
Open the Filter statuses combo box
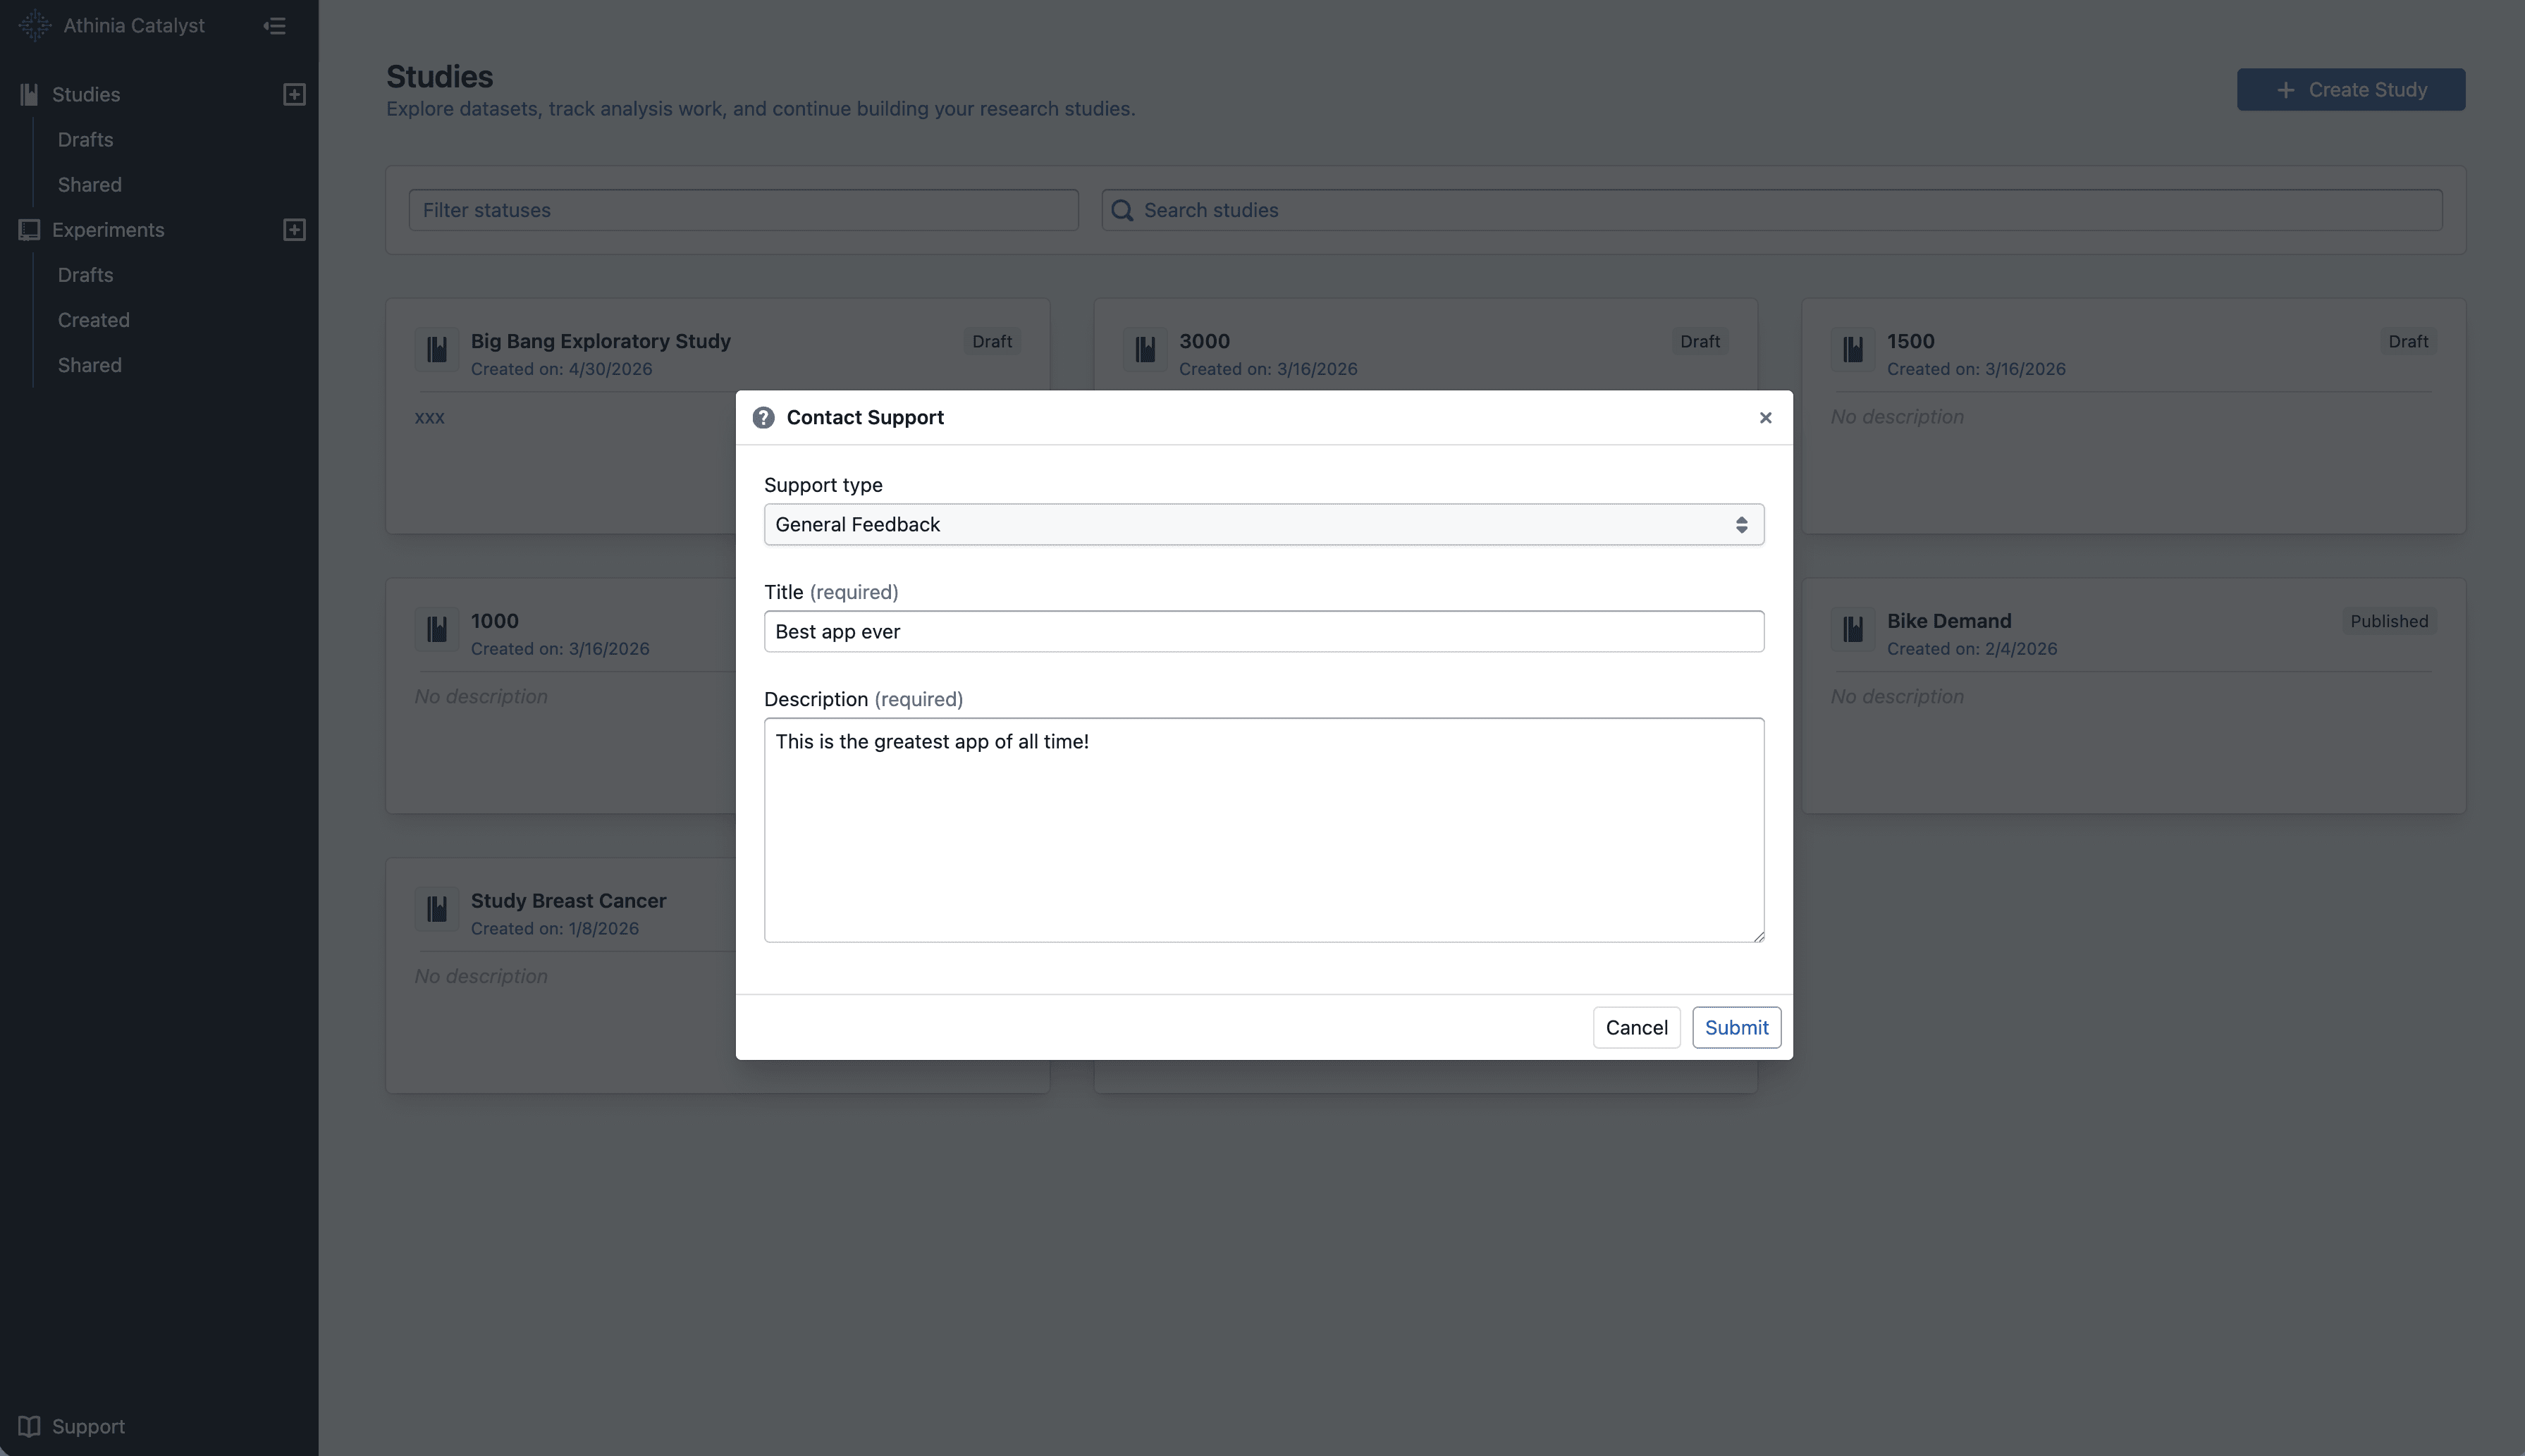743,210
